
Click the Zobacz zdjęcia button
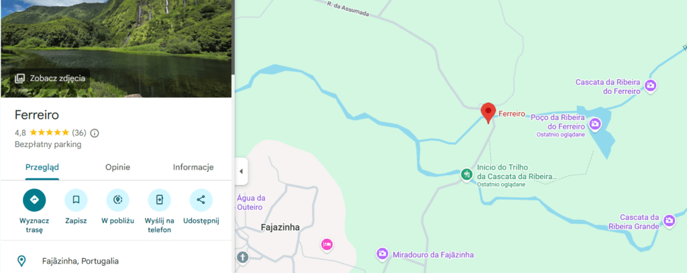[x=51, y=78]
